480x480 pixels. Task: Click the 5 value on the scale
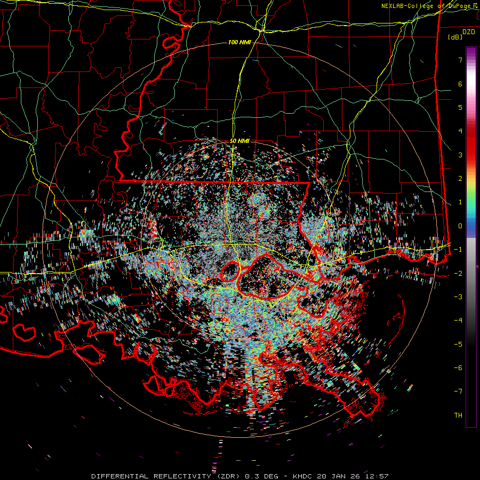(460, 107)
